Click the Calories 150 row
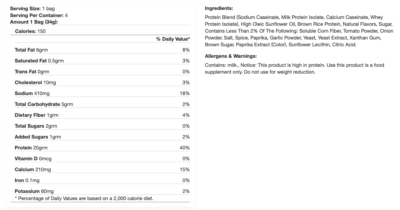 pos(30,31)
